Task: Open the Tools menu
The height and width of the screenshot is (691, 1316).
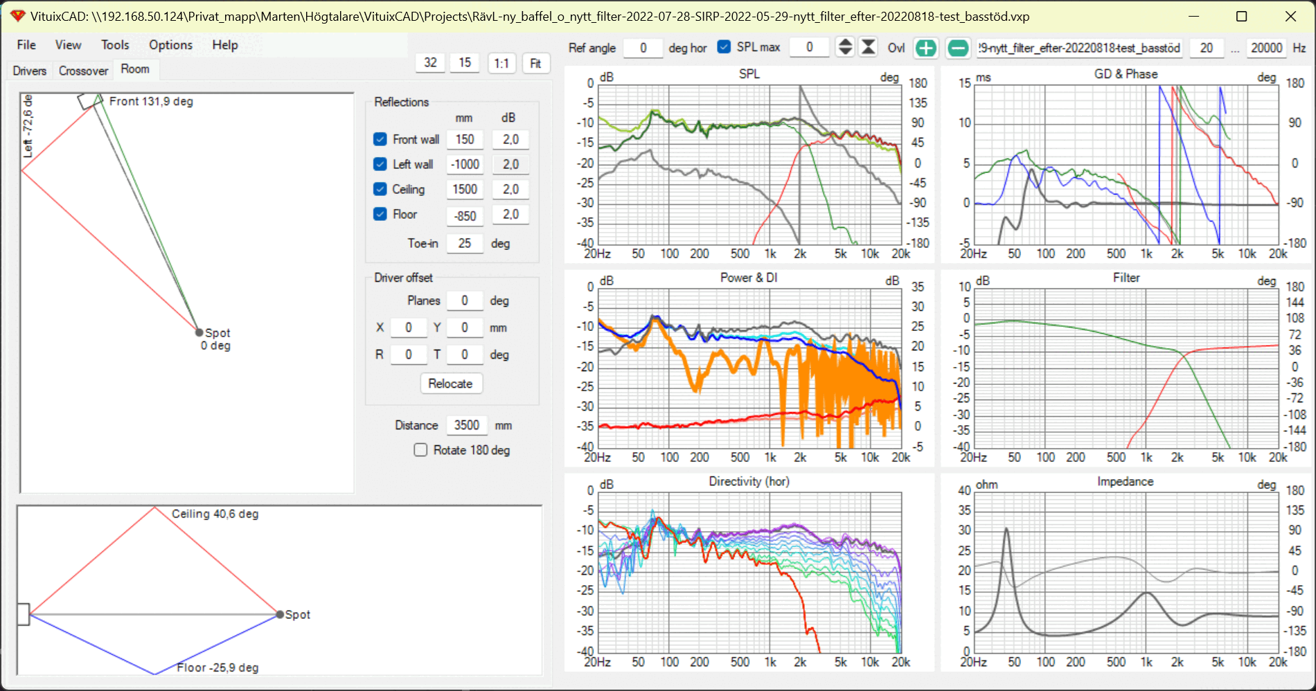Action: click(x=115, y=45)
